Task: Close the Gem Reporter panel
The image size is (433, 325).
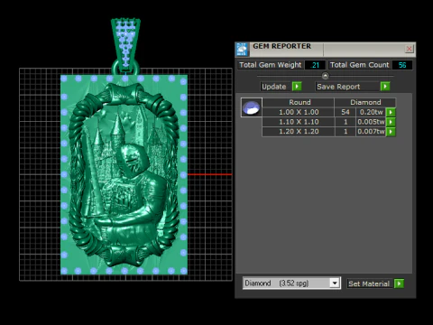Action: tap(409, 49)
